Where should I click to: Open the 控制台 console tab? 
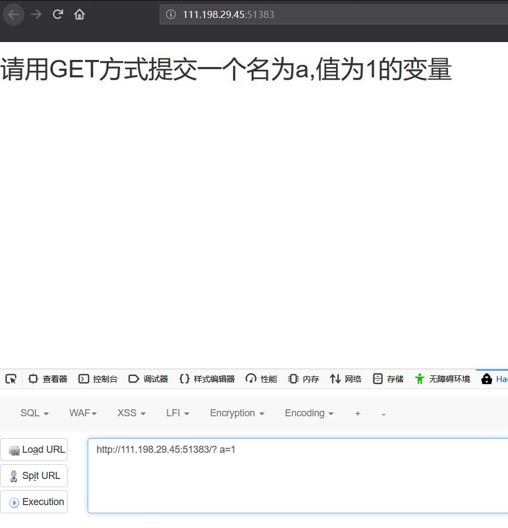[x=98, y=379]
